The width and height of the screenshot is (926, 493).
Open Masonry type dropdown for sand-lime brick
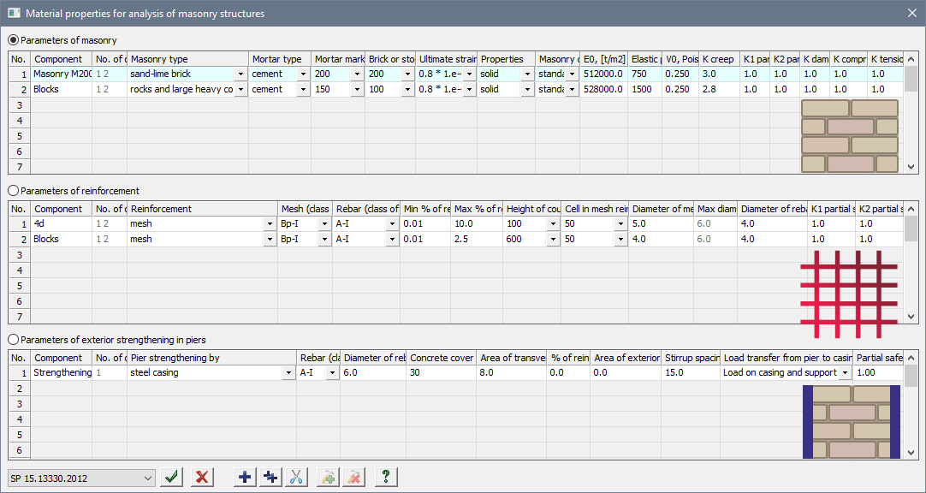coord(240,74)
